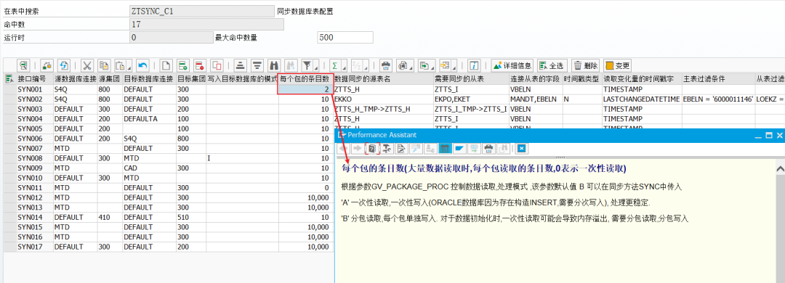
Task: Click the 源数据库连接 column header
Action: [x=75, y=79]
